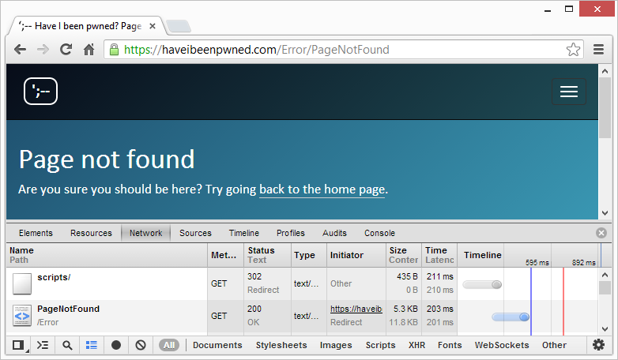This screenshot has height=360, width=618.
Task: Sort by the Method column header
Action: click(x=224, y=255)
